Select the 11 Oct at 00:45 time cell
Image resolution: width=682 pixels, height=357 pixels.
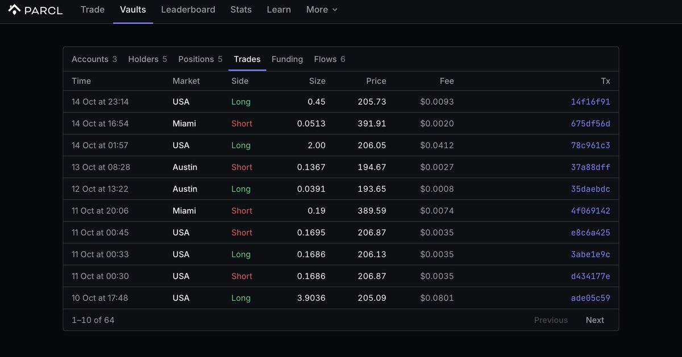(x=100, y=233)
